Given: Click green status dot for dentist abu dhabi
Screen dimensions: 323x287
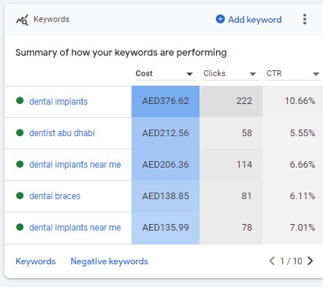Looking at the screenshot, I should [x=20, y=133].
